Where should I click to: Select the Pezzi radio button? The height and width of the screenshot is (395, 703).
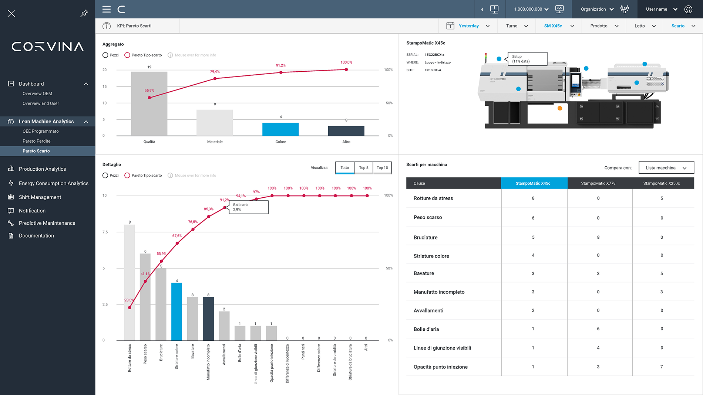[x=105, y=55]
